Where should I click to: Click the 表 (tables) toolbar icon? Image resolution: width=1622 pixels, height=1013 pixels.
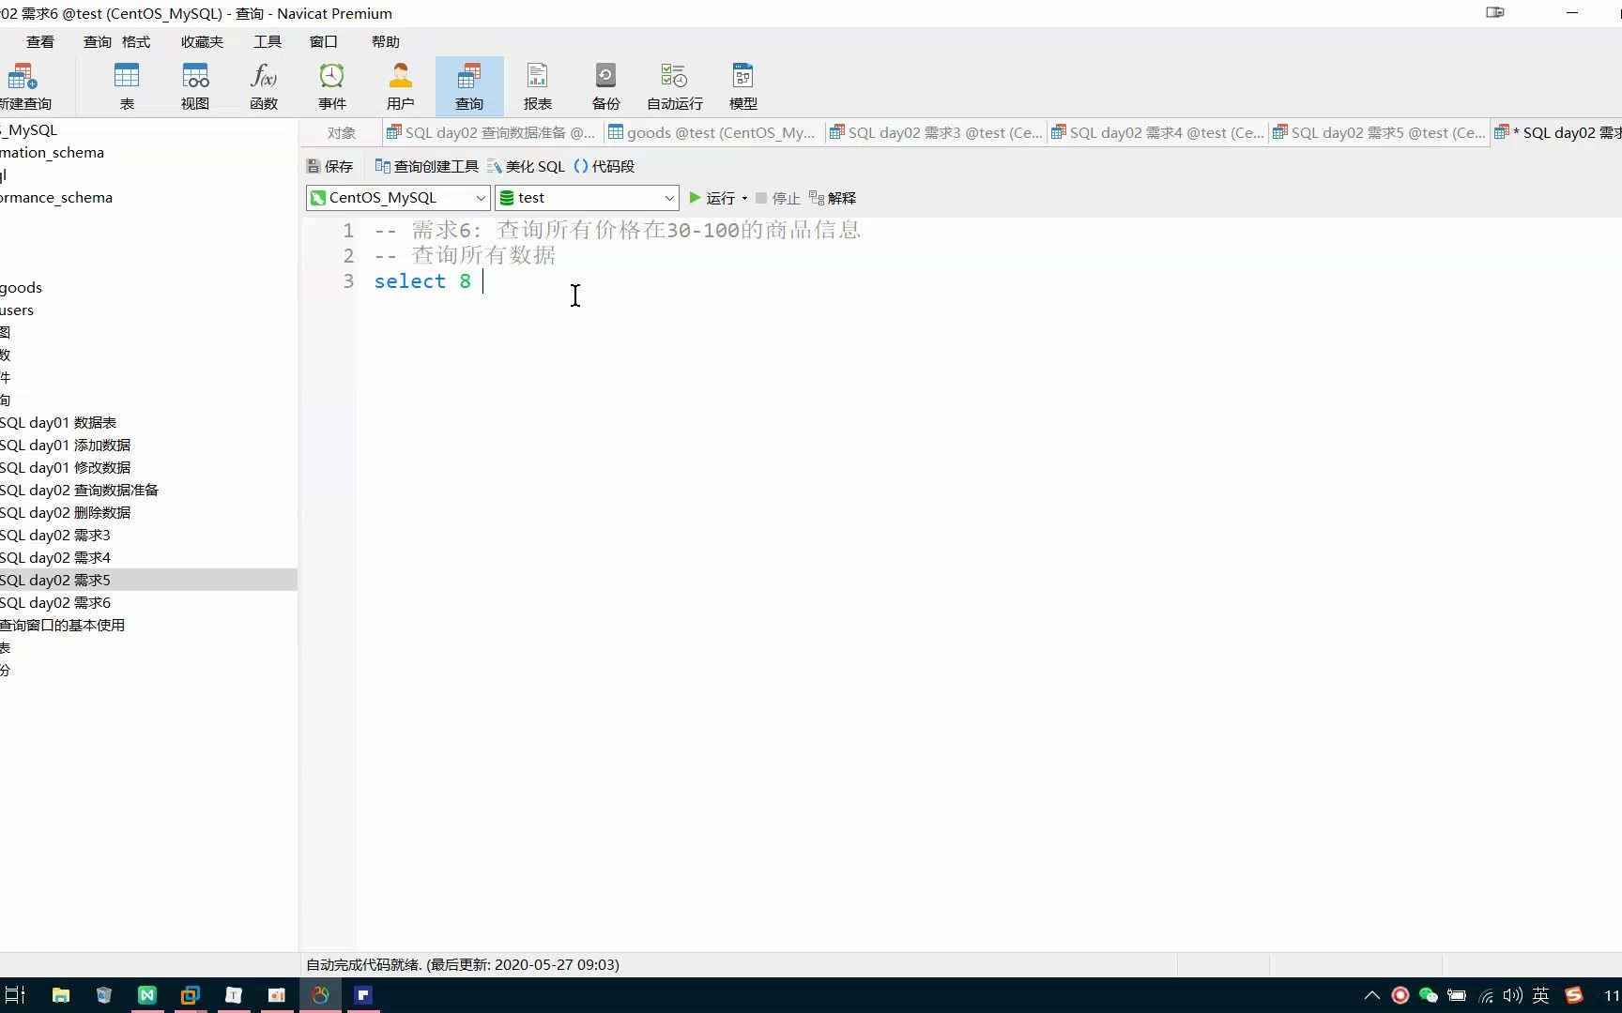tap(127, 86)
